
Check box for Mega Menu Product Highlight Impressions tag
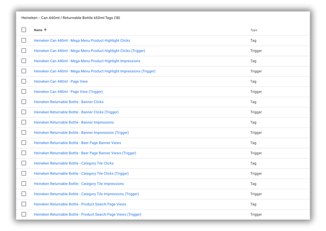24,61
